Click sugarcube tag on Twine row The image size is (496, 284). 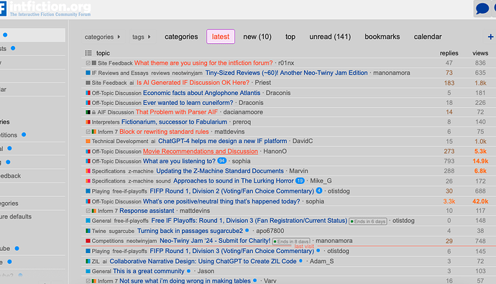[x=121, y=231]
